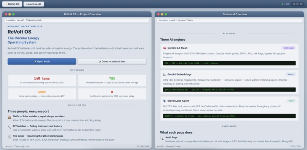Click Location field in Technical Overview window
Viewport: 307px width, 150px height.
tap(229, 20)
